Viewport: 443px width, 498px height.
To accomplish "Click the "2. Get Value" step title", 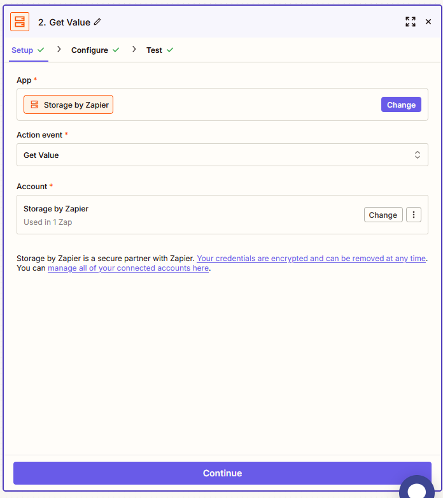I will pos(64,22).
